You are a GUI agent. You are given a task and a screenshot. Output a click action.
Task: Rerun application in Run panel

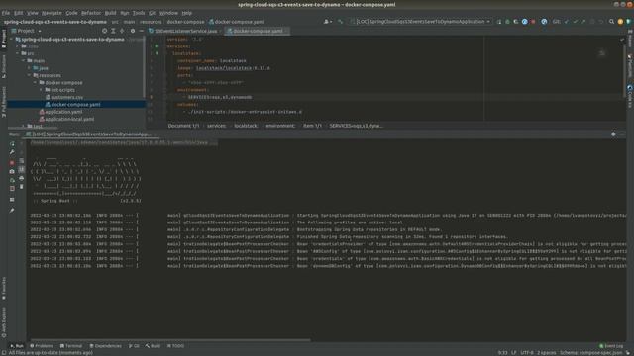(12, 144)
